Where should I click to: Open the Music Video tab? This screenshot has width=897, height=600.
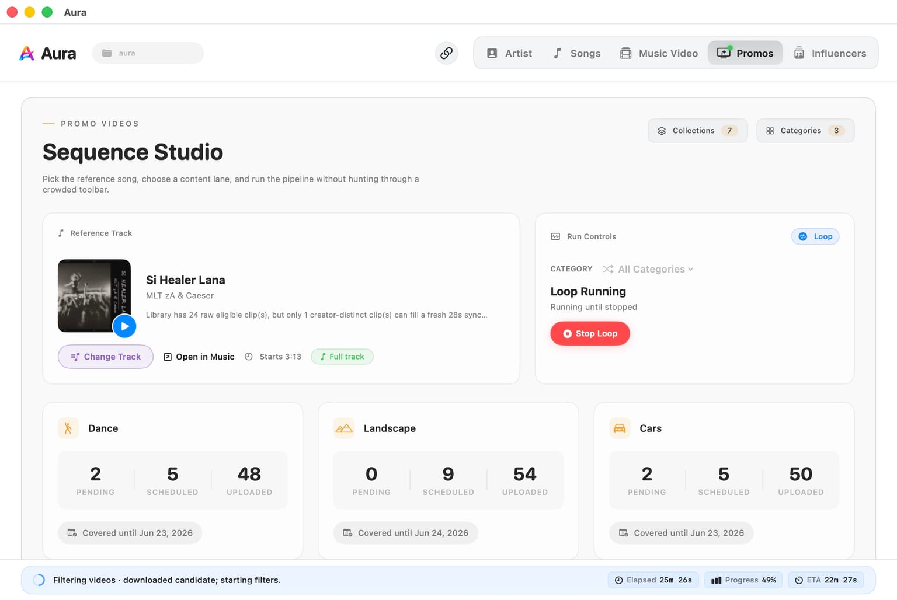[x=659, y=53]
